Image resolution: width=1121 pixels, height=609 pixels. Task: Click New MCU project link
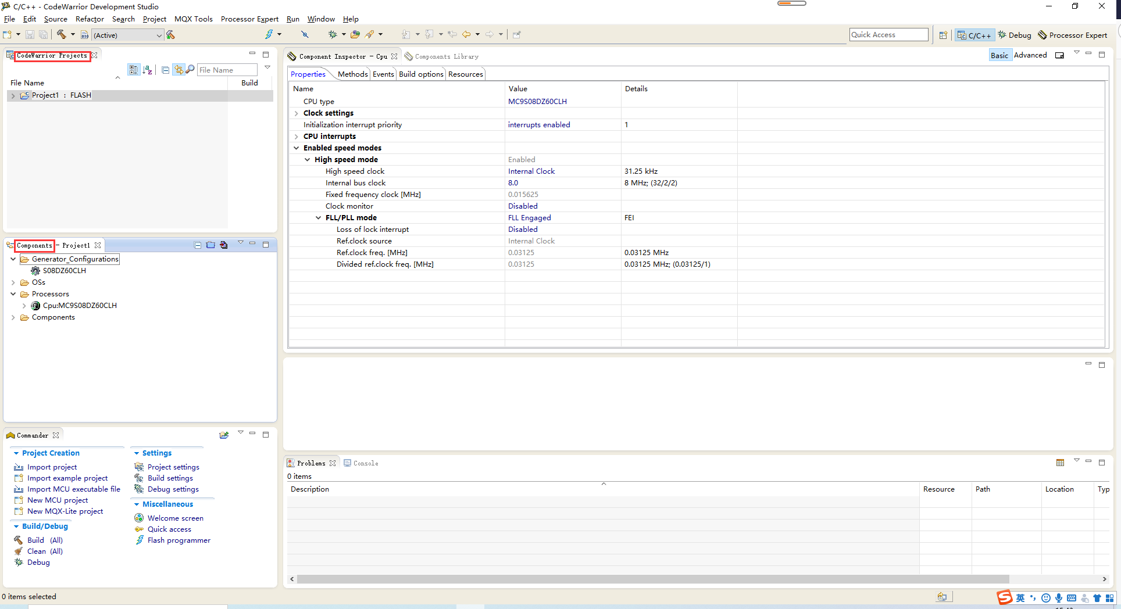[58, 500]
